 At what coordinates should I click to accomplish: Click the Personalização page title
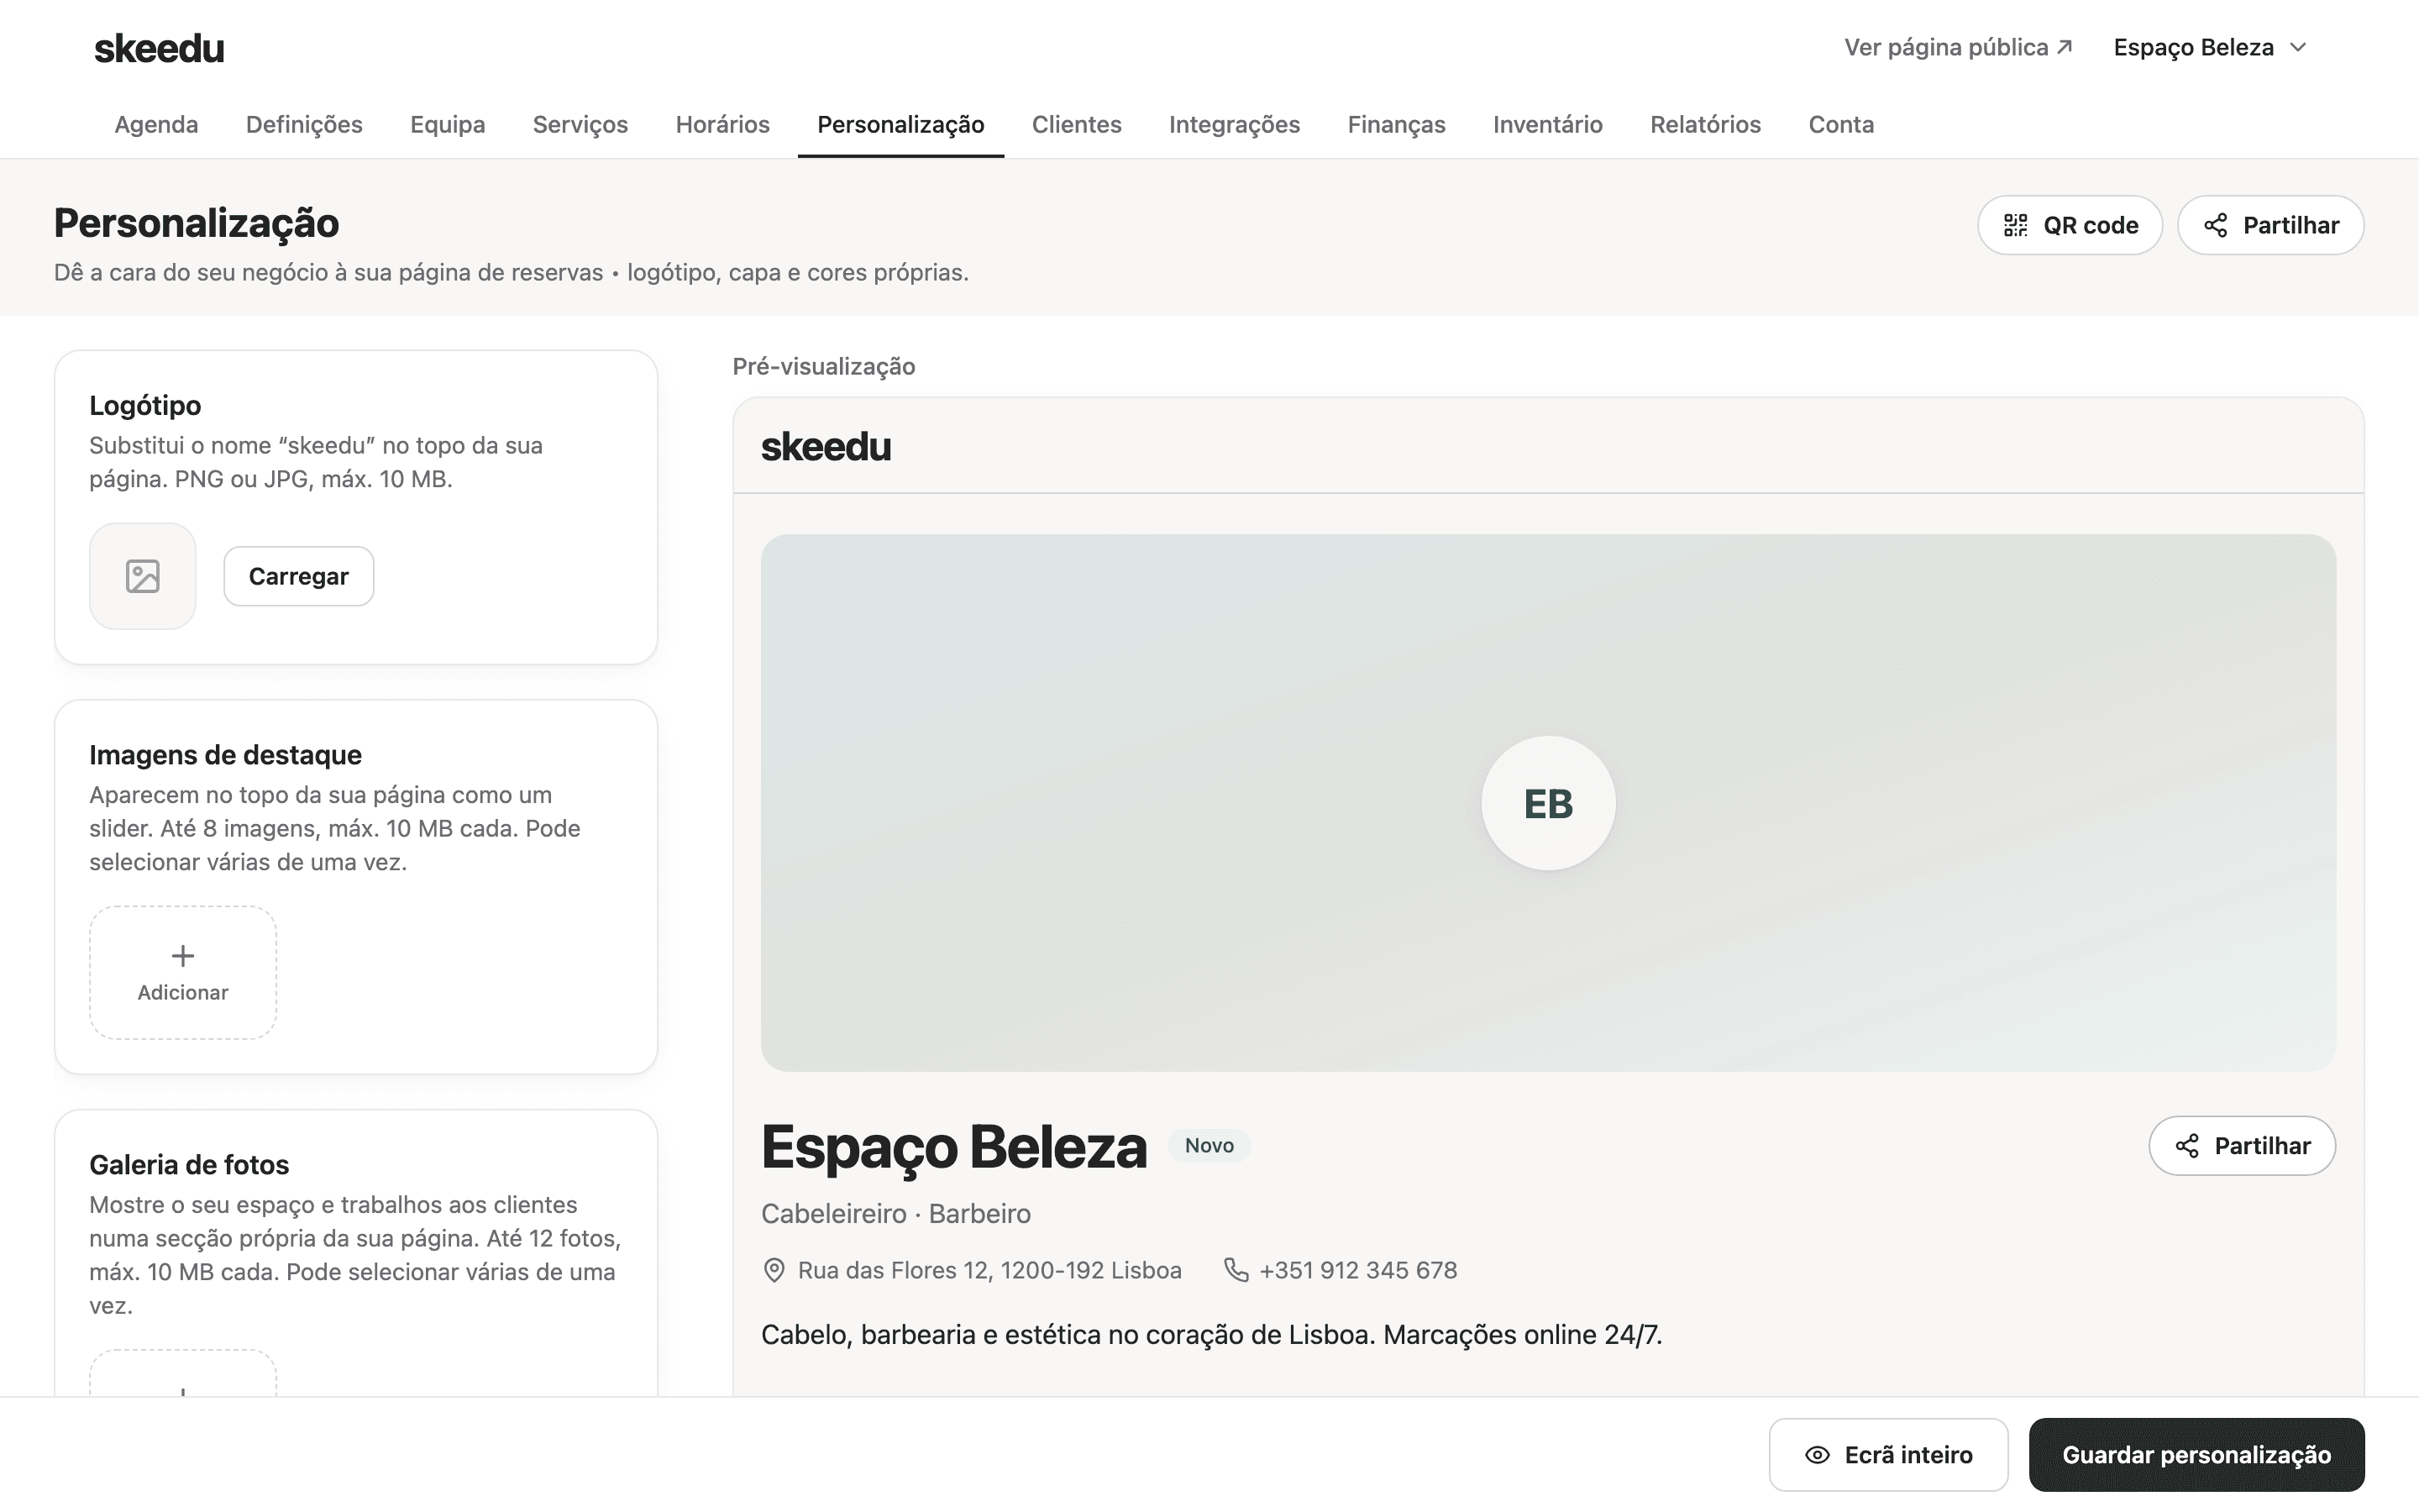click(196, 223)
